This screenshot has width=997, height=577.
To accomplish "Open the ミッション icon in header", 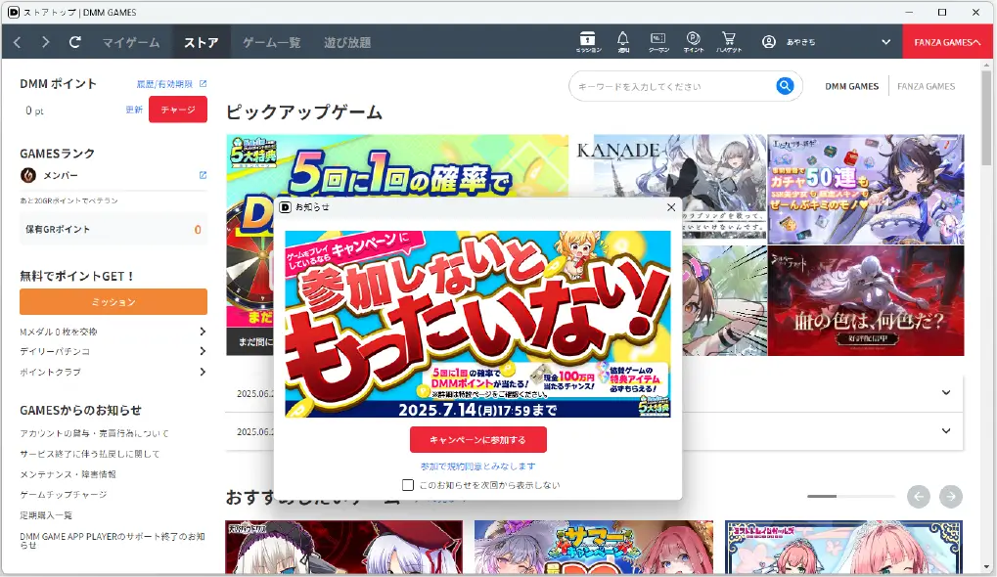I will (588, 41).
